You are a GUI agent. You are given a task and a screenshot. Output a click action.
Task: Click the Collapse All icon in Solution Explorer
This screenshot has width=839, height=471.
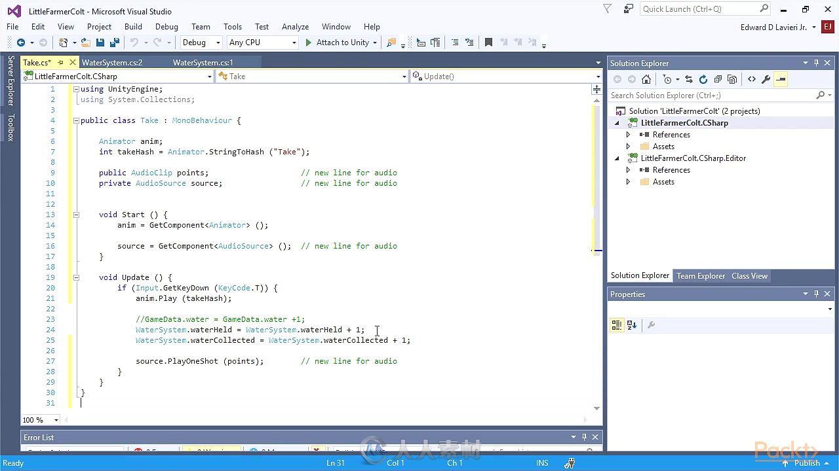pyautogui.click(x=718, y=79)
